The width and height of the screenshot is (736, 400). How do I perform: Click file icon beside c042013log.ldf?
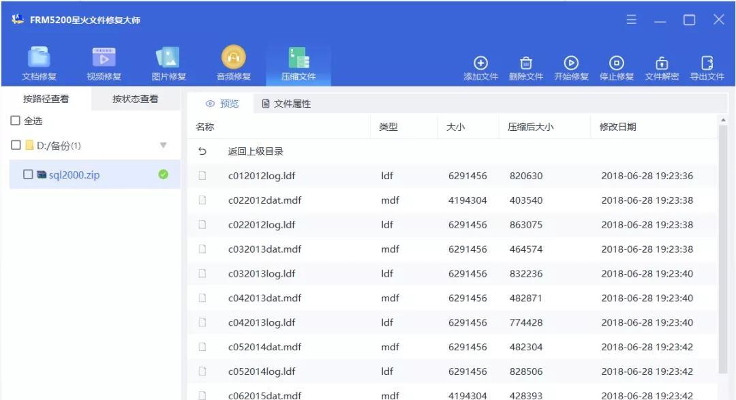202,322
